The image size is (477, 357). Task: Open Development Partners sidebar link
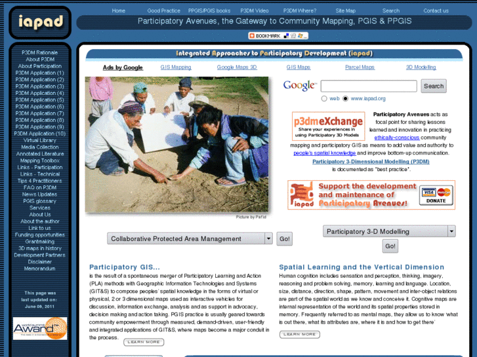click(x=39, y=255)
